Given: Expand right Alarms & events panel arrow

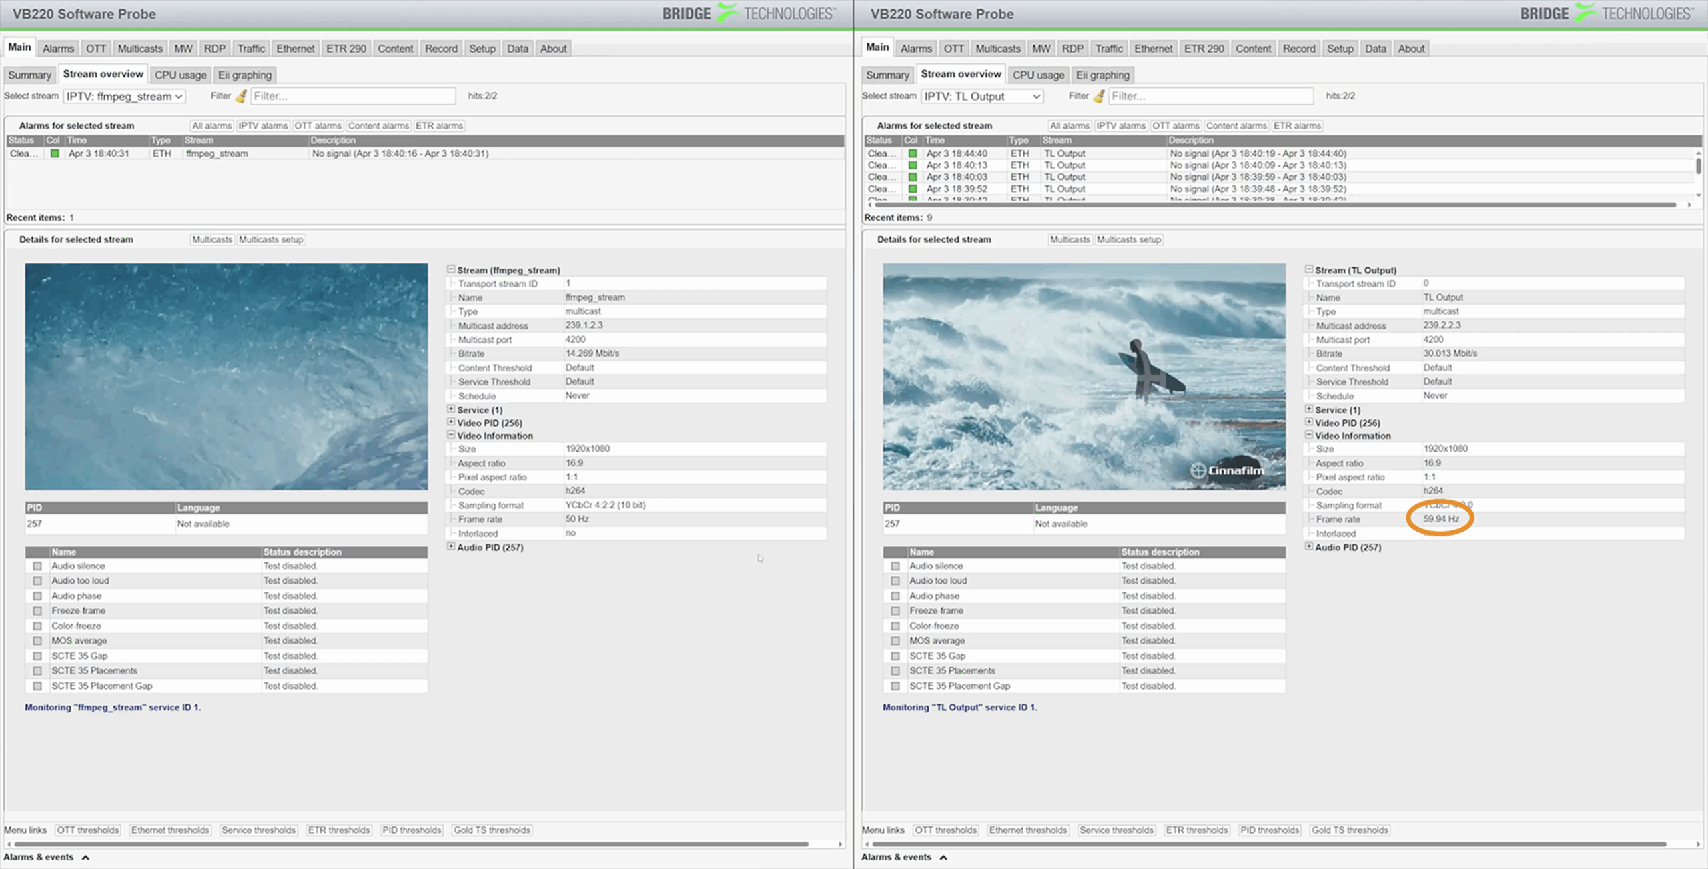Looking at the screenshot, I should (x=943, y=858).
